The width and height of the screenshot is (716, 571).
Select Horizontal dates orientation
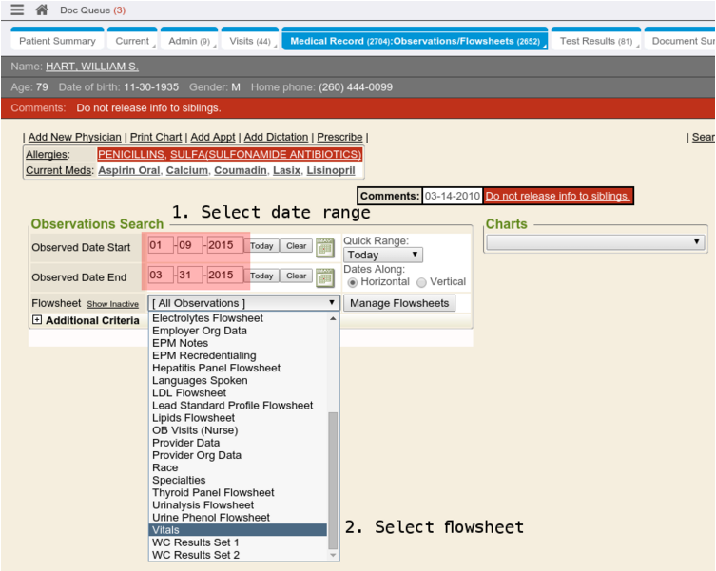353,282
